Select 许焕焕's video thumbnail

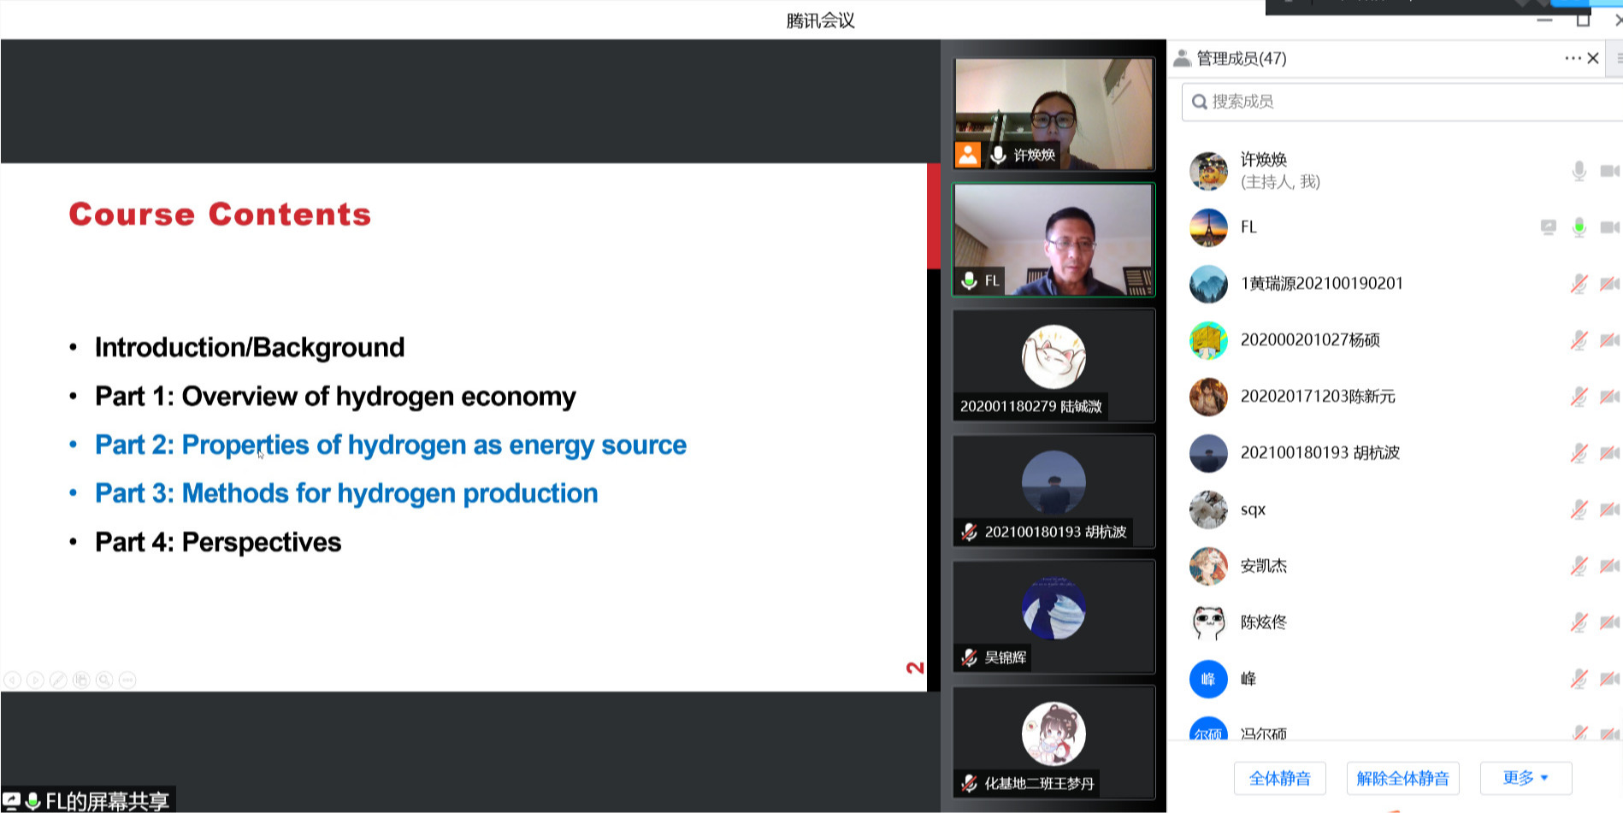click(x=1053, y=114)
